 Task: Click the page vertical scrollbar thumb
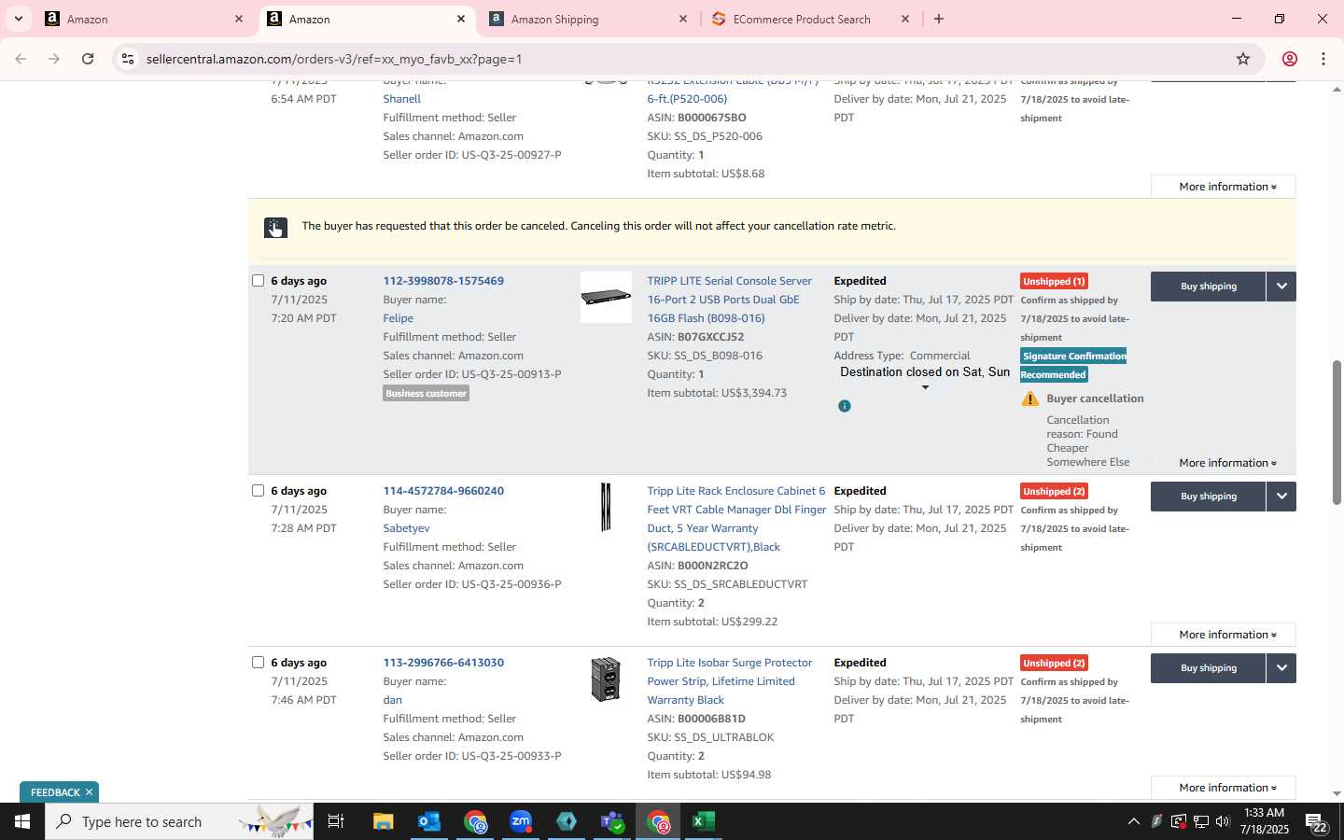pyautogui.click(x=1337, y=432)
